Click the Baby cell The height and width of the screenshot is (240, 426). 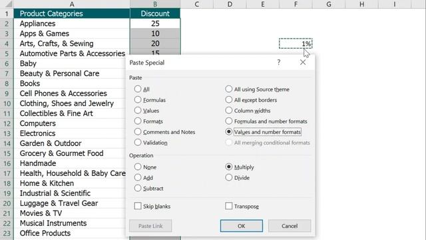click(x=70, y=63)
